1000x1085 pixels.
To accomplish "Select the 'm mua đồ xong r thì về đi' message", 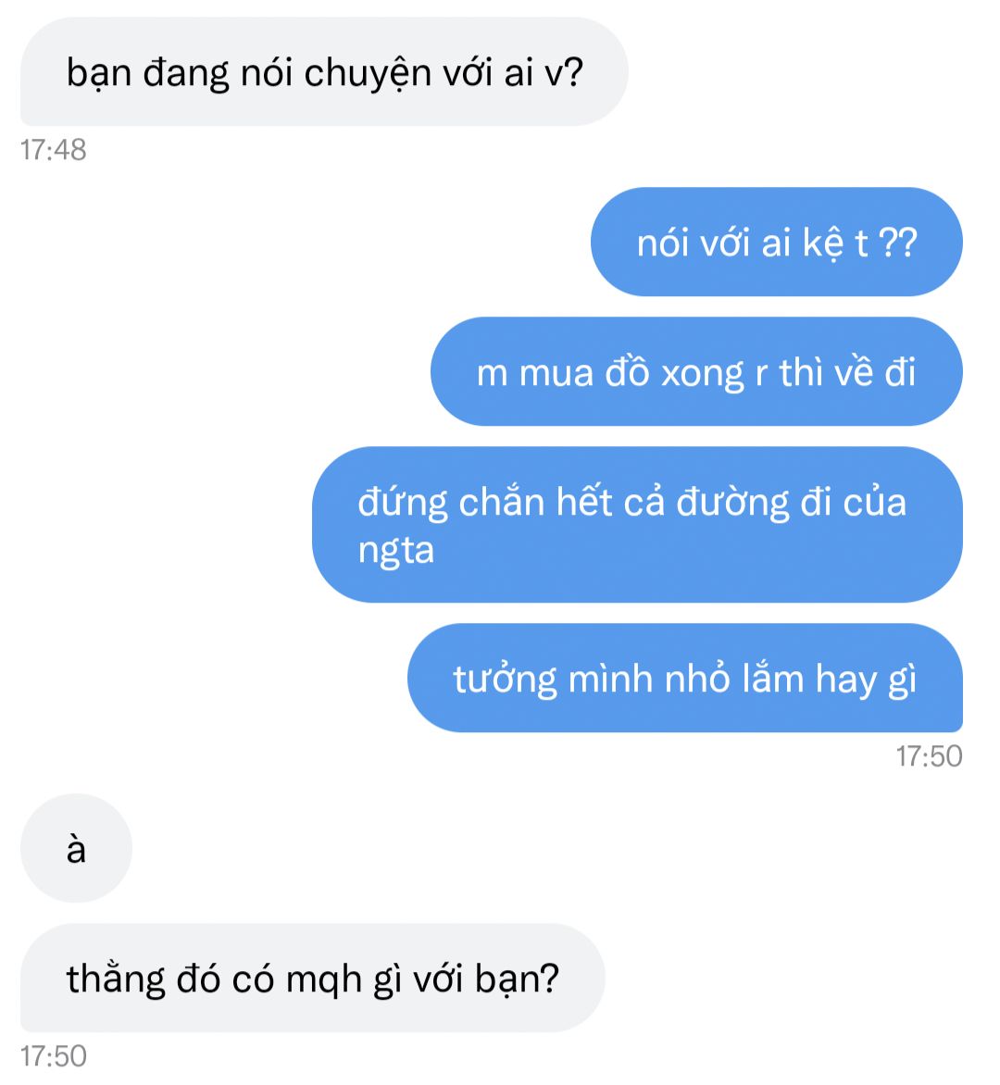I will [x=696, y=371].
